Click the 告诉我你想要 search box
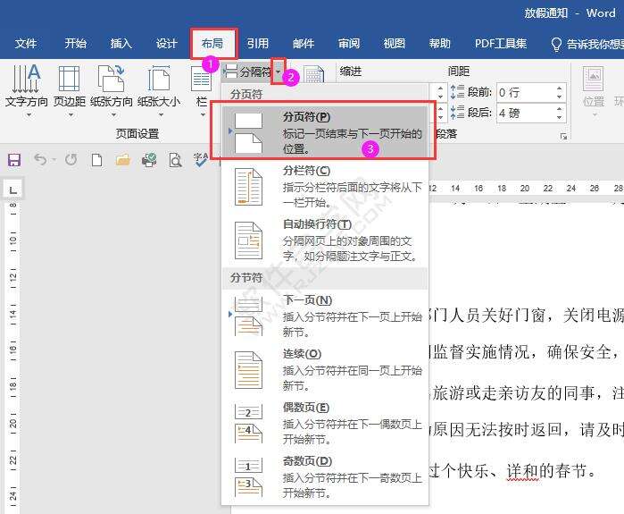The width and height of the screenshot is (624, 514). point(595,44)
